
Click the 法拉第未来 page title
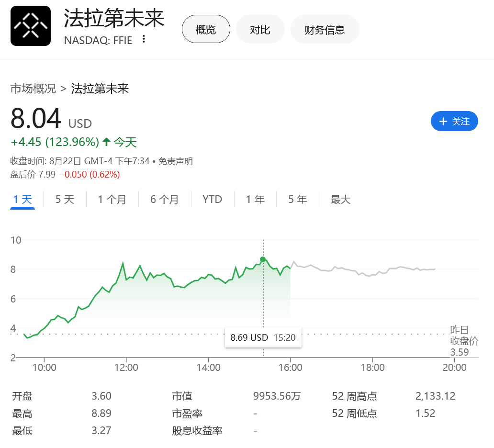114,18
